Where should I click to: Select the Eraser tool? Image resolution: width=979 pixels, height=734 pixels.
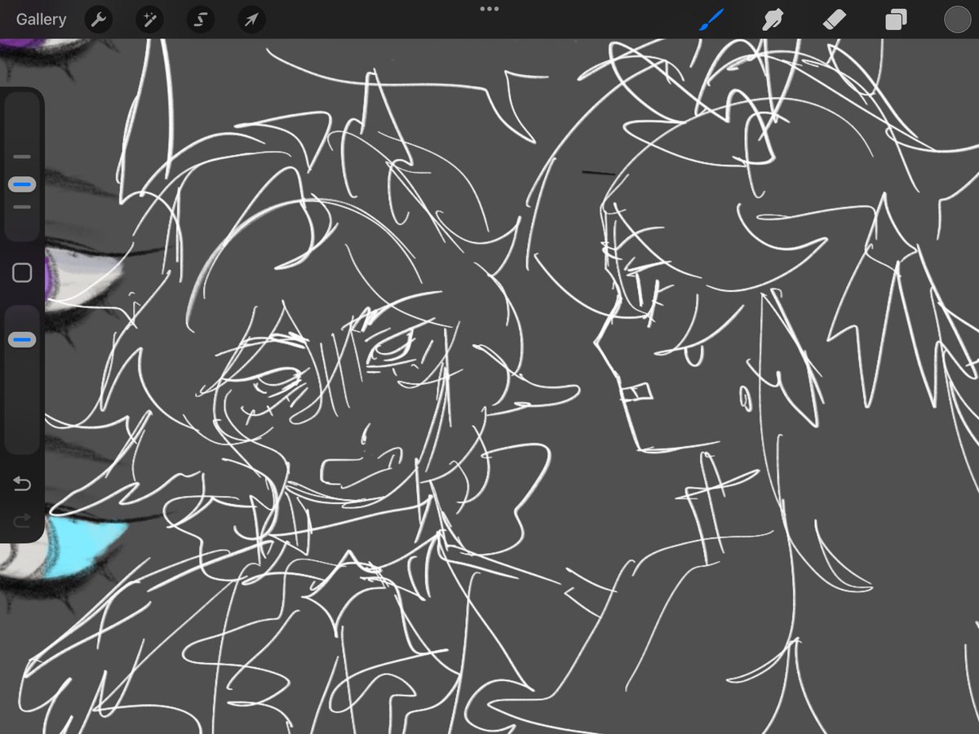pos(835,20)
